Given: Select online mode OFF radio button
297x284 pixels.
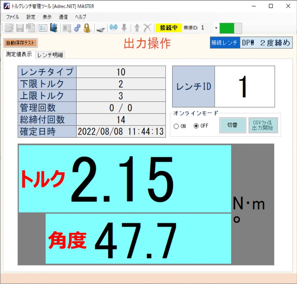Looking at the screenshot, I should click(196, 126).
